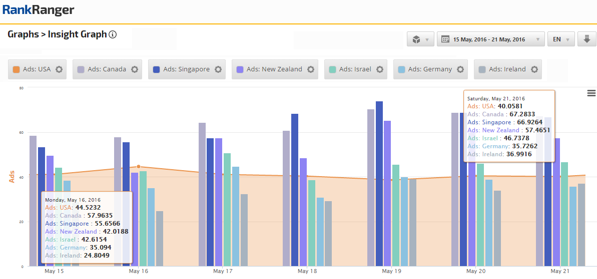Click the download arrow button
The width and height of the screenshot is (597, 279).
click(x=586, y=39)
